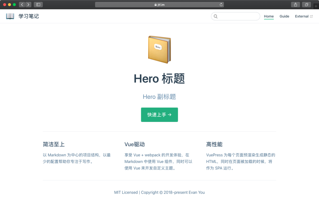Click the external-link arrow icon beside External

coord(311,17)
